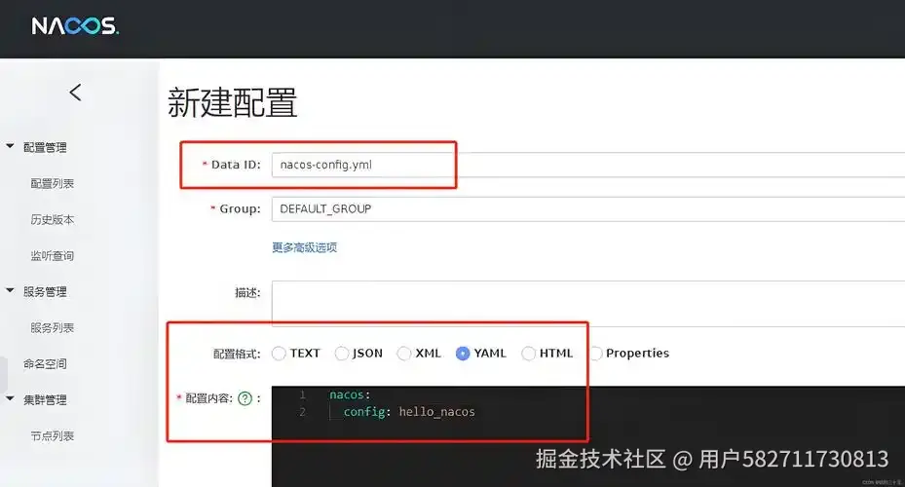The width and height of the screenshot is (905, 487).
Task: Open 历史版本 in the sidebar
Action: [52, 220]
